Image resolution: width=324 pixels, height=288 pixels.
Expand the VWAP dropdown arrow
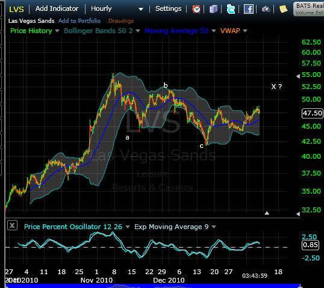click(245, 31)
